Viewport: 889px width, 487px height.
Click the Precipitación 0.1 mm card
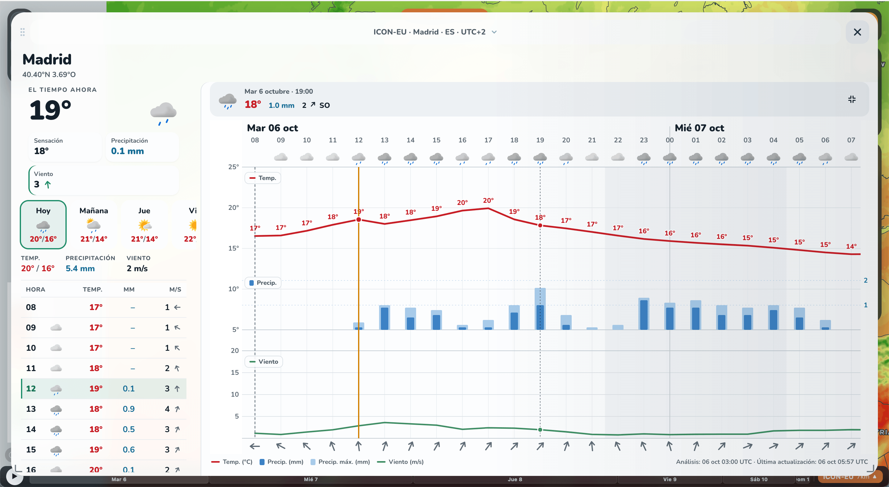142,147
